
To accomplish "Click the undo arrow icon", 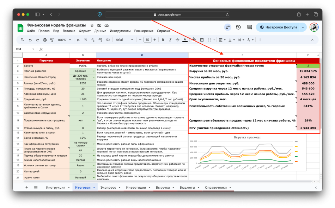I will [x=30, y=40].
